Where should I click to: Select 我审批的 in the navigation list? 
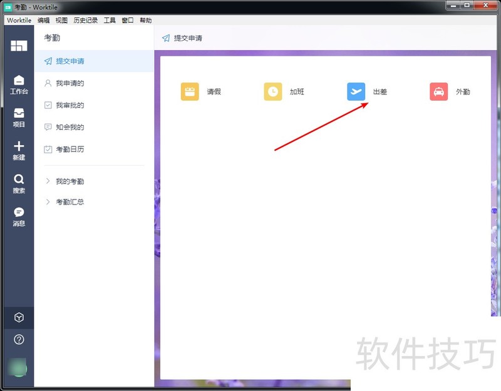[x=70, y=105]
